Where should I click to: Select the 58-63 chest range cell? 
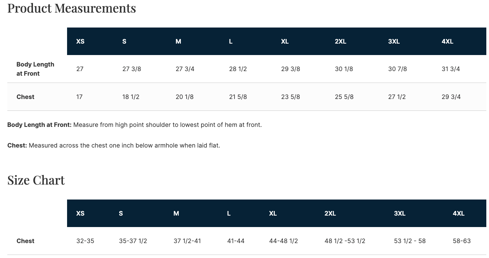461,241
